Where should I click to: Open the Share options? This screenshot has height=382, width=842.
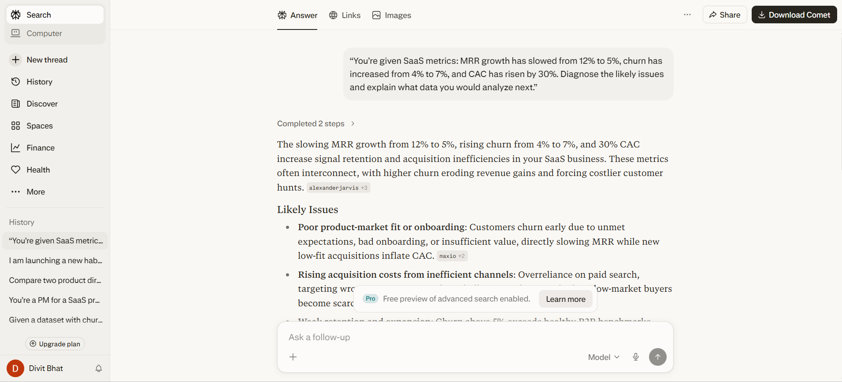point(724,15)
